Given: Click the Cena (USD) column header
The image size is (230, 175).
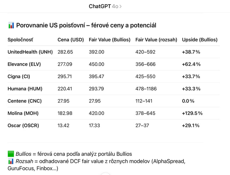Looking at the screenshot, I should point(71,40).
